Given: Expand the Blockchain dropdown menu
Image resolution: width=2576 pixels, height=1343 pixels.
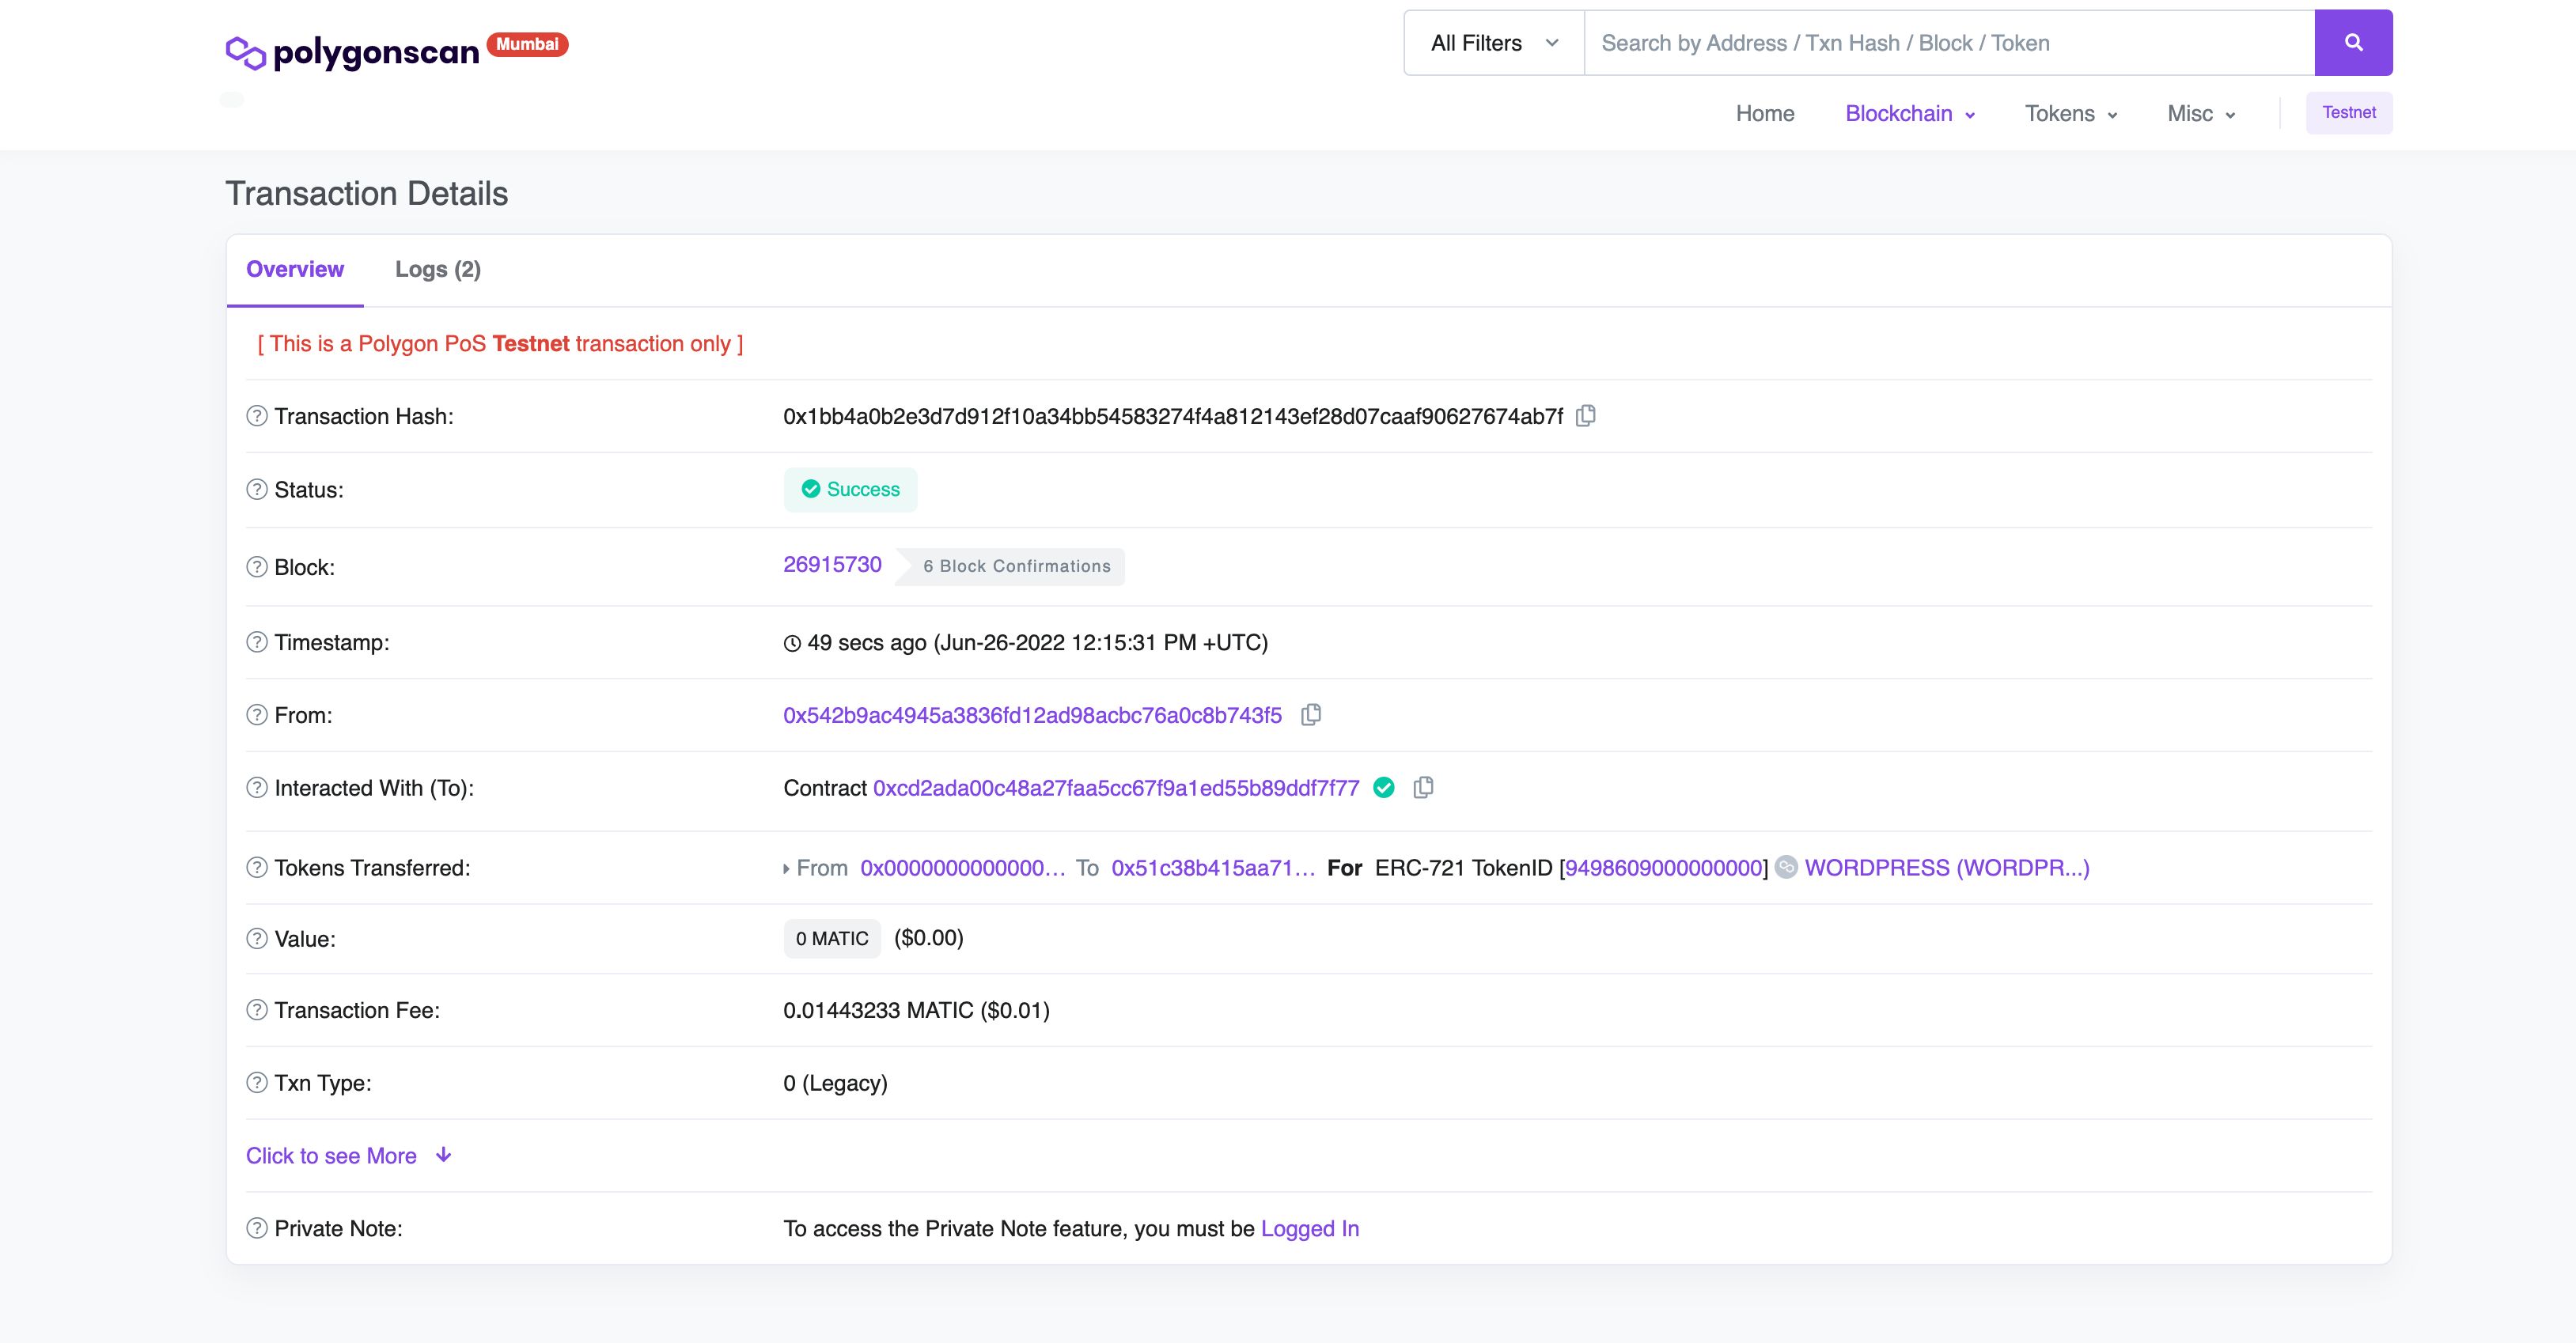Looking at the screenshot, I should click(1910, 112).
